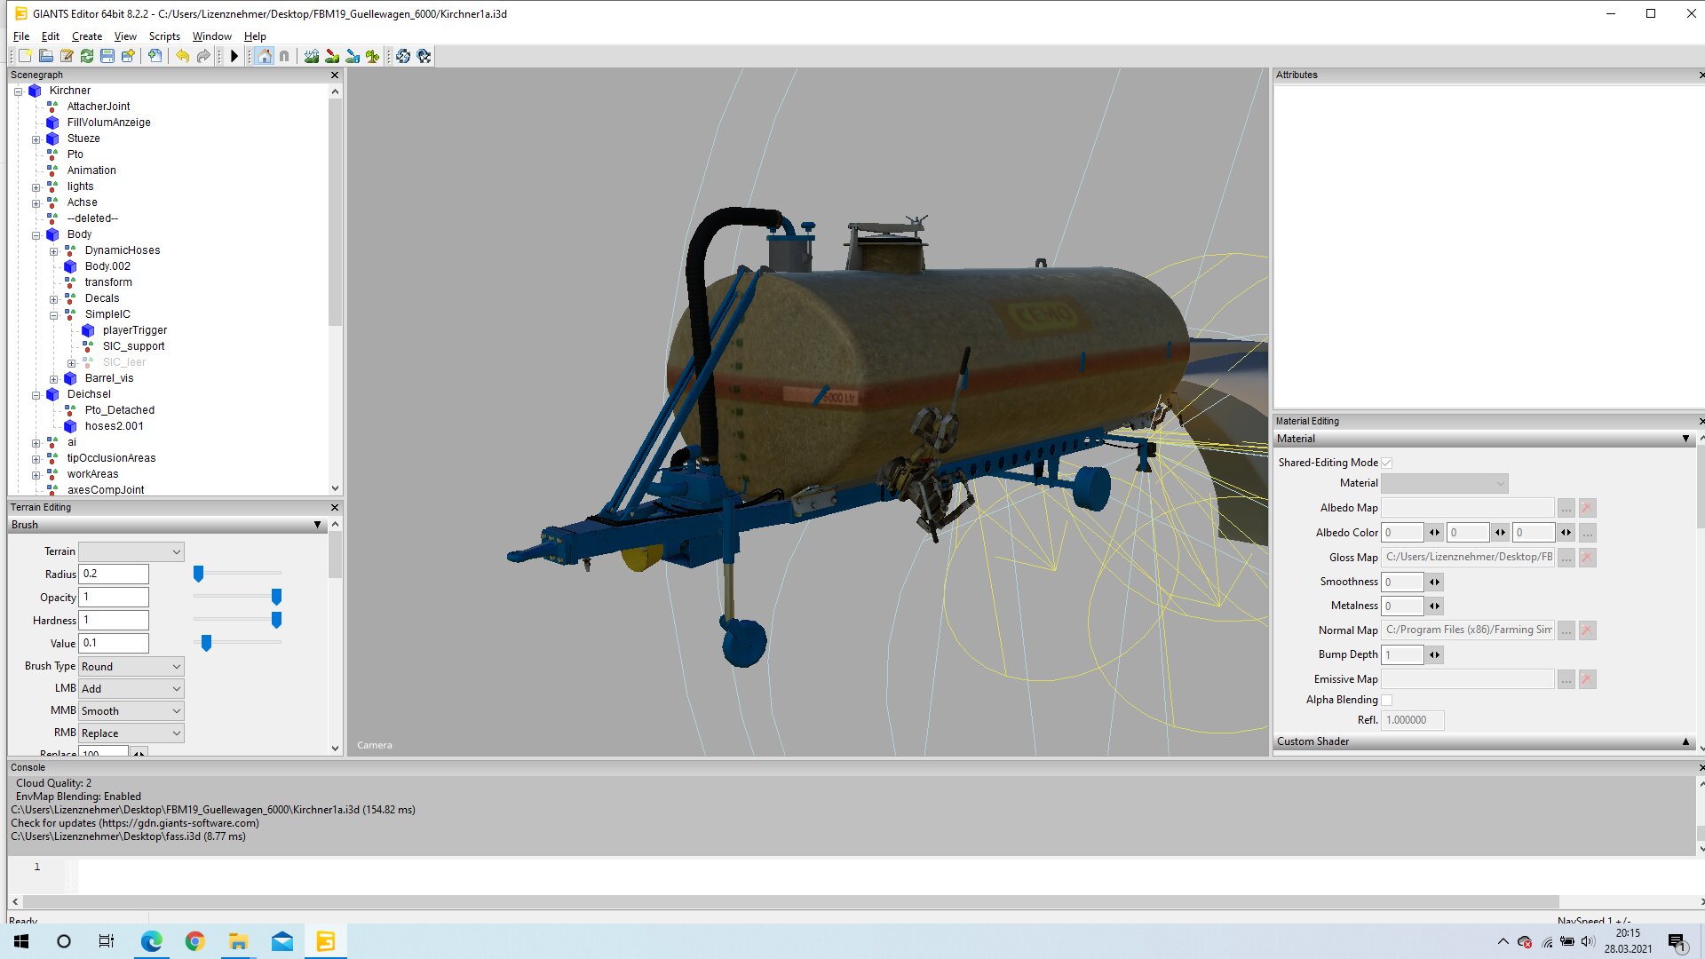Click the Radius input field
This screenshot has height=959, width=1705.
[114, 575]
